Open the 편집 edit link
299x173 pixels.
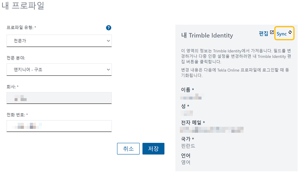263,34
